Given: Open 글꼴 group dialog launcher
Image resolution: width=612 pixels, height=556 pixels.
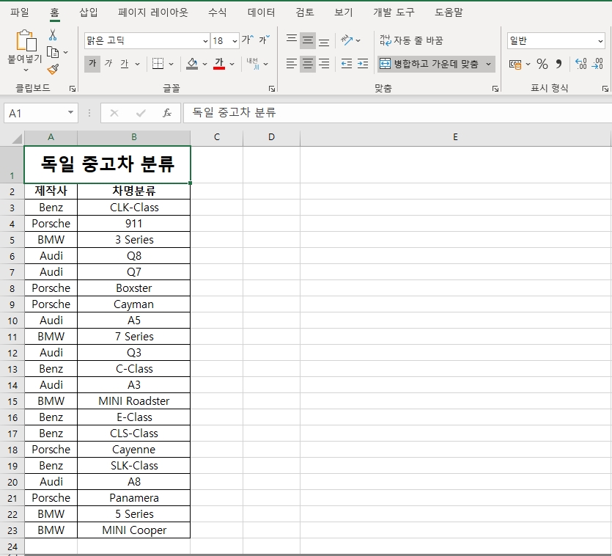Looking at the screenshot, I should coord(272,89).
